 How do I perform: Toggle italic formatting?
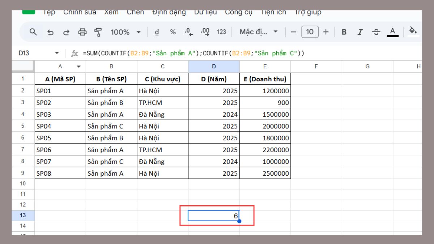click(360, 32)
